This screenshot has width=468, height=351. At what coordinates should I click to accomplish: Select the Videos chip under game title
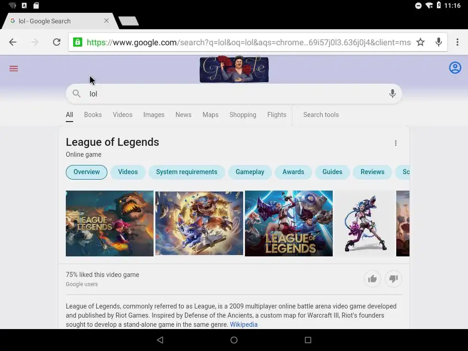tap(128, 172)
